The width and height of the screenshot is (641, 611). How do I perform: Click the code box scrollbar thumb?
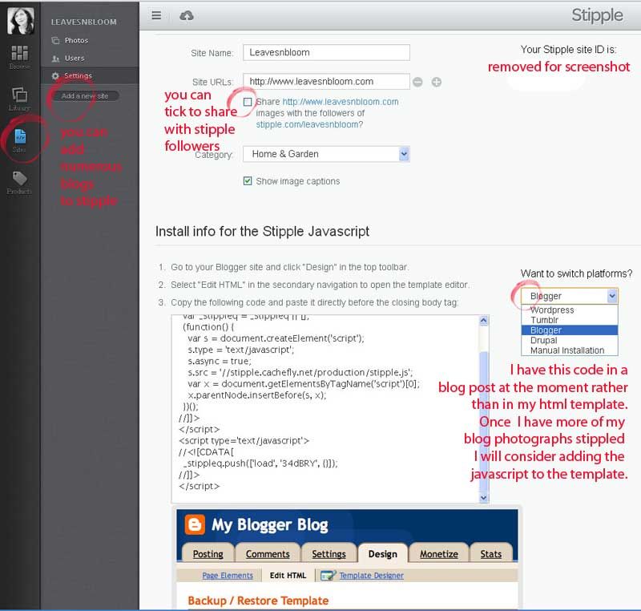(484, 421)
